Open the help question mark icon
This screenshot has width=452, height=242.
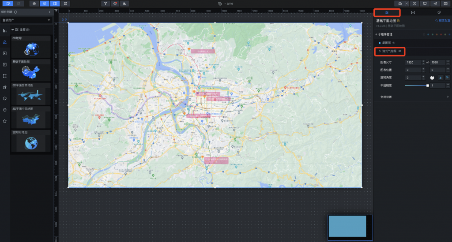coord(414,4)
